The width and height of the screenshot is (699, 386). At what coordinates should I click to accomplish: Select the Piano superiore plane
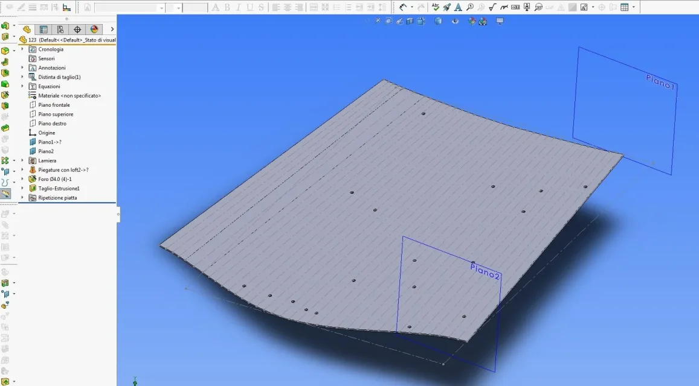click(x=55, y=115)
